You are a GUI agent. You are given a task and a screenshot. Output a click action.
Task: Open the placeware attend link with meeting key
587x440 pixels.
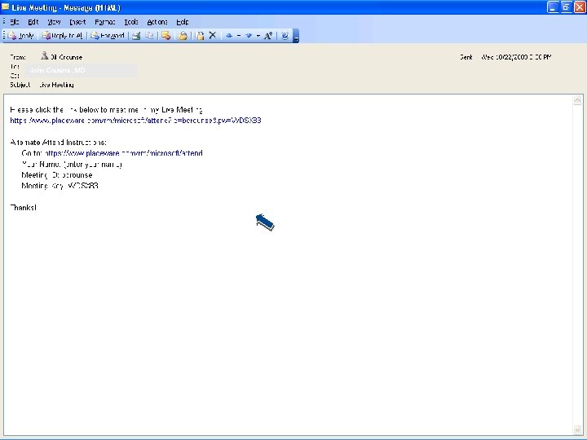(135, 121)
